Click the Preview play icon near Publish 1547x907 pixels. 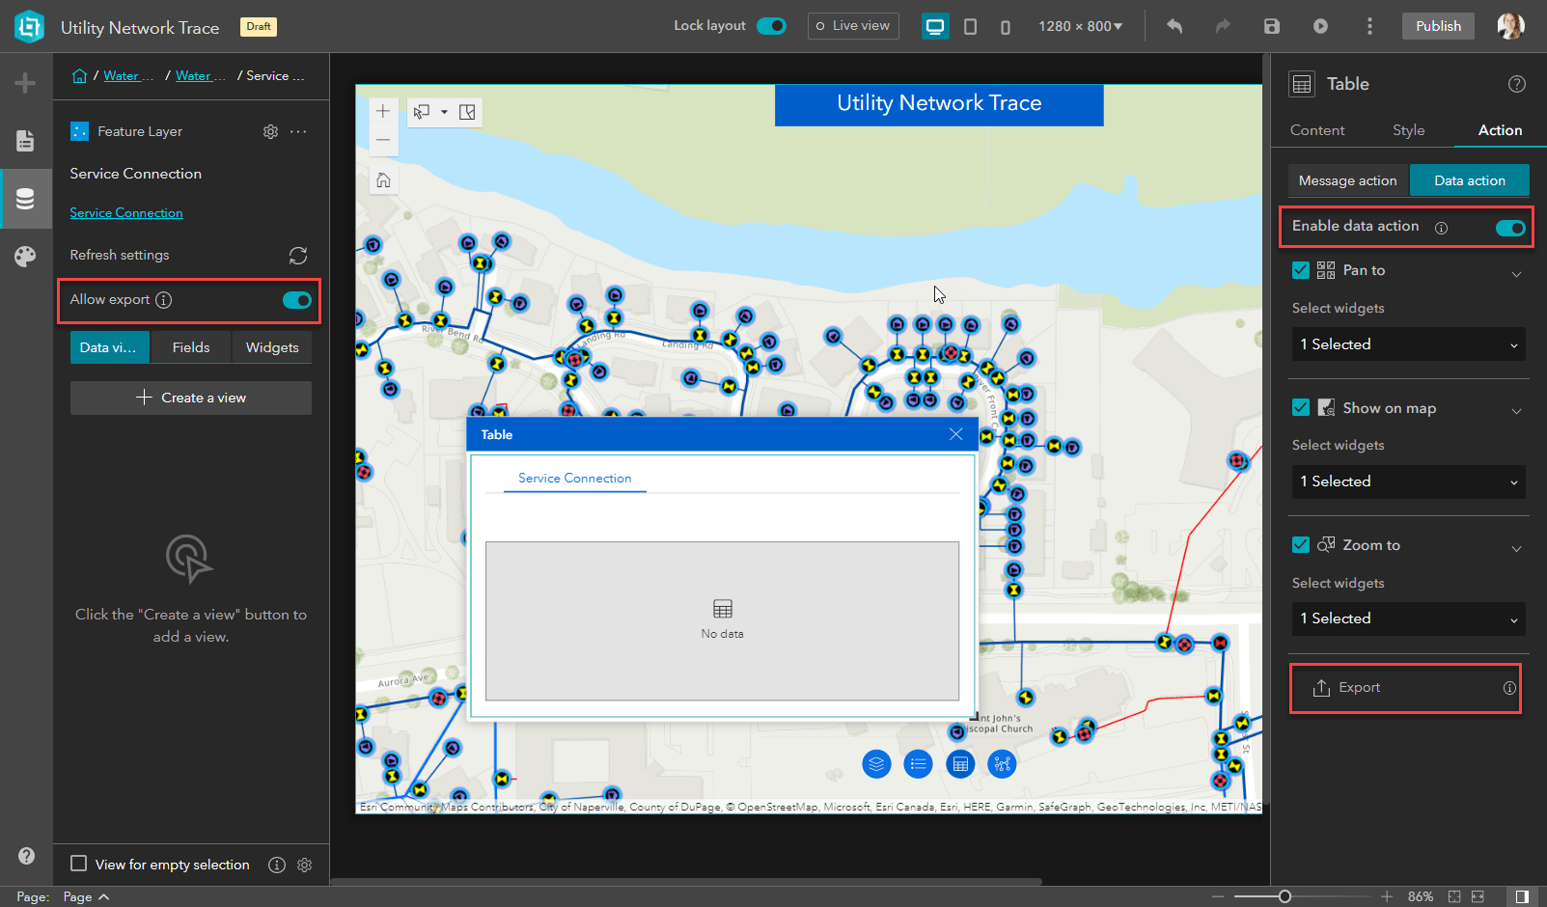1319,26
